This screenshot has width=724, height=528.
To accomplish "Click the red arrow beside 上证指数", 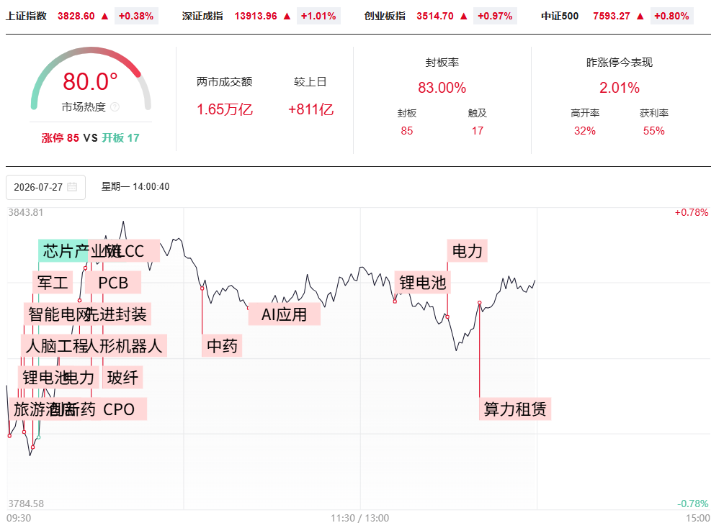I will point(104,16).
